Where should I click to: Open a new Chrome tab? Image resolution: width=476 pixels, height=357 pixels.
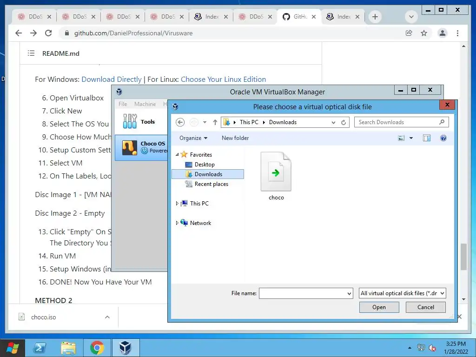click(x=375, y=17)
